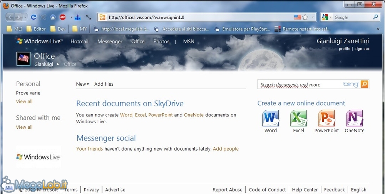Select Office in the top navigation
This screenshot has width=385, height=194.
tap(138, 41)
